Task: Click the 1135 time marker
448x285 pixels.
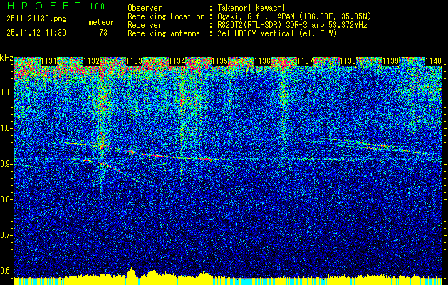Action: pos(219,61)
